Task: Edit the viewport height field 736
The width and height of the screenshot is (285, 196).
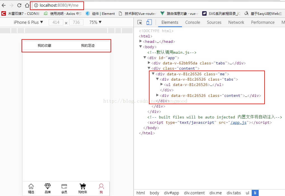Action: pos(76,22)
